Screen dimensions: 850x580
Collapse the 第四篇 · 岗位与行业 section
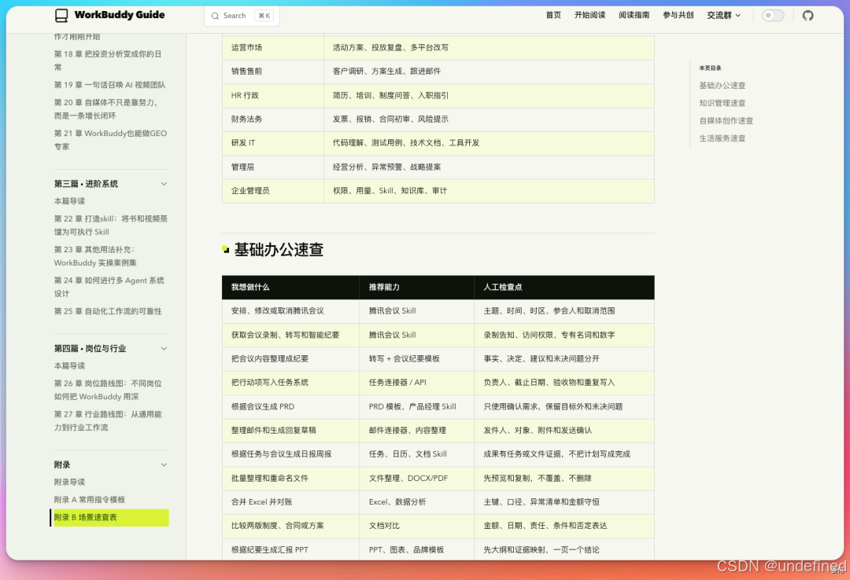tap(164, 349)
